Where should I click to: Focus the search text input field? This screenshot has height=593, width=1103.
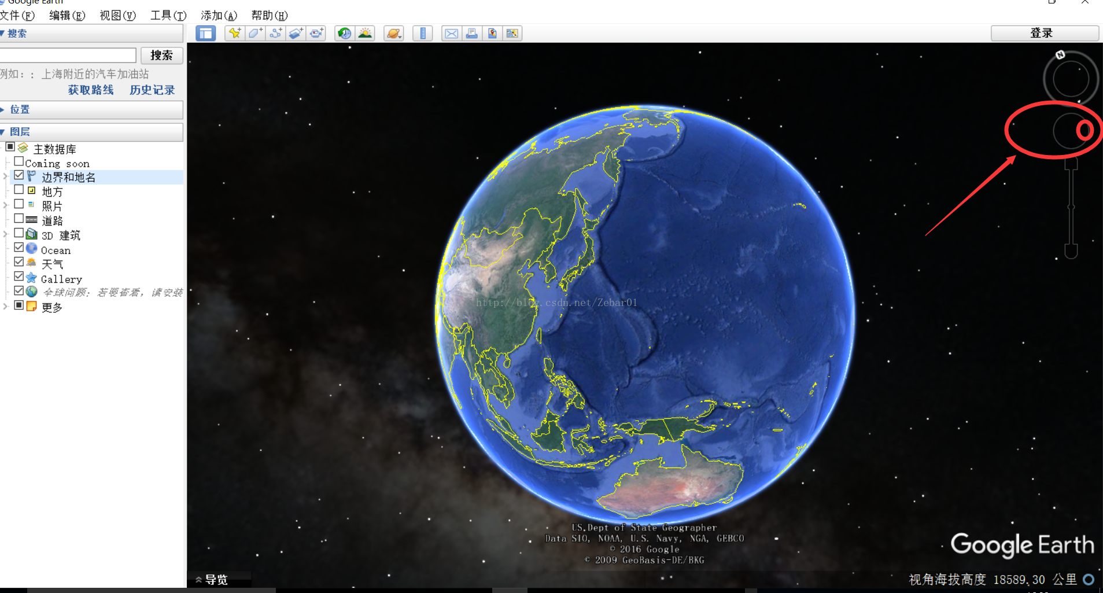click(68, 56)
